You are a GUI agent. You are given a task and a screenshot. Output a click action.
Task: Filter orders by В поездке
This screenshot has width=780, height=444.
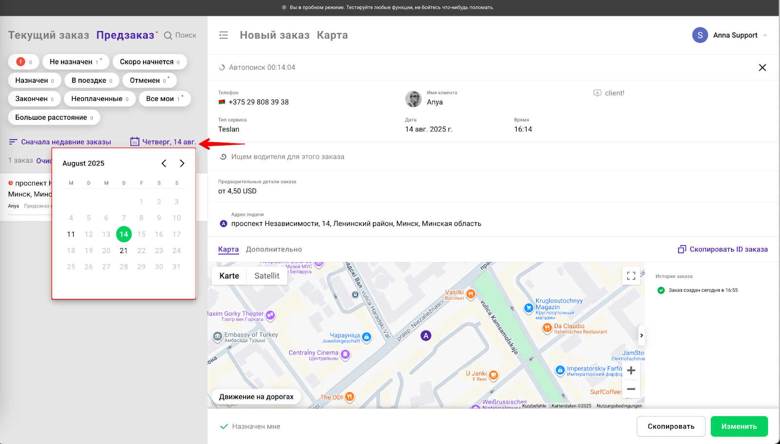(x=92, y=80)
